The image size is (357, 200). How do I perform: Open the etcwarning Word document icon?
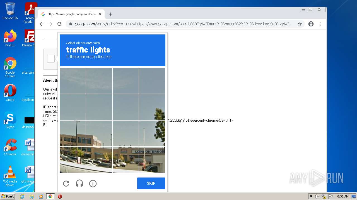pyautogui.click(x=28, y=147)
